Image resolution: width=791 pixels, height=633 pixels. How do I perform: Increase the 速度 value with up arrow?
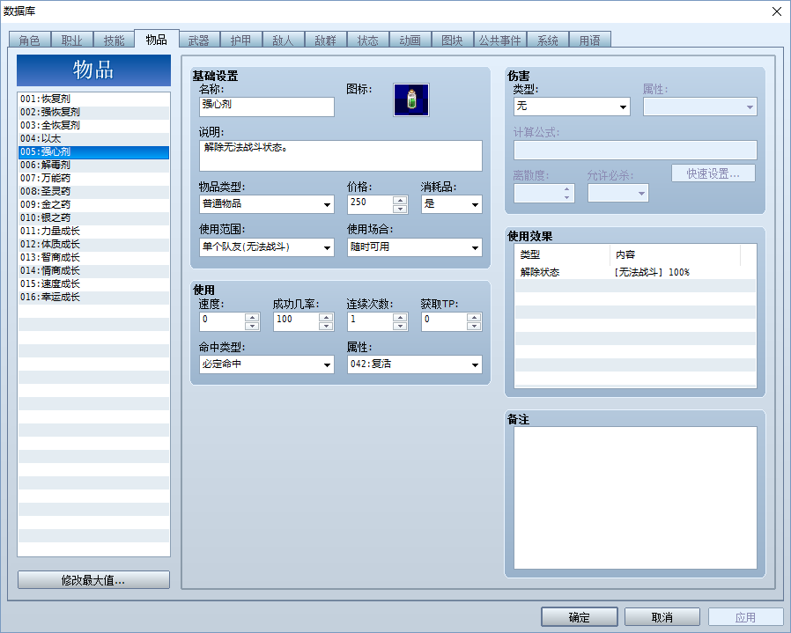pyautogui.click(x=252, y=317)
